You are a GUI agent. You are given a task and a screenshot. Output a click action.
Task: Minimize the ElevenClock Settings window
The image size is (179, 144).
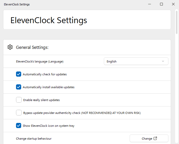(x=150, y=4)
